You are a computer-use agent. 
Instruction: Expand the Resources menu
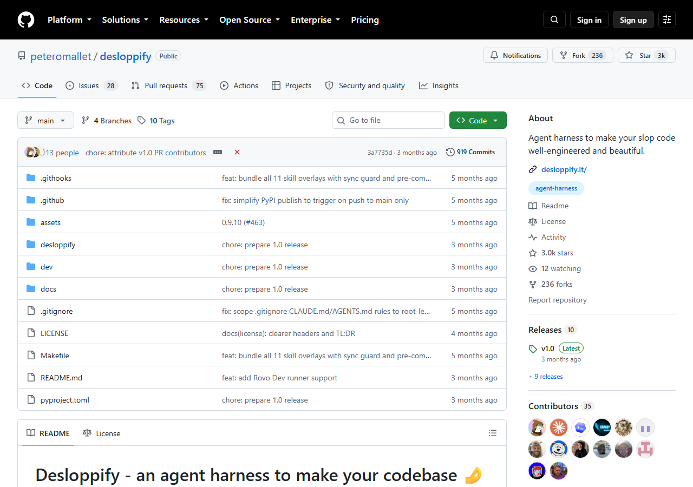pyautogui.click(x=184, y=20)
